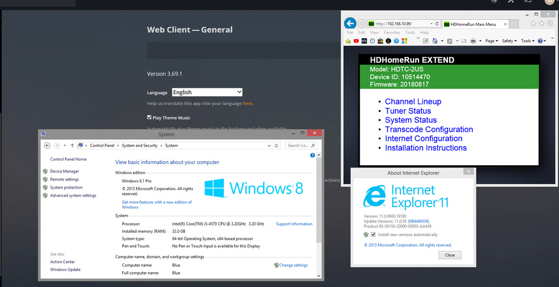
Task: Click the search magnifier in System window
Action: tap(313, 145)
